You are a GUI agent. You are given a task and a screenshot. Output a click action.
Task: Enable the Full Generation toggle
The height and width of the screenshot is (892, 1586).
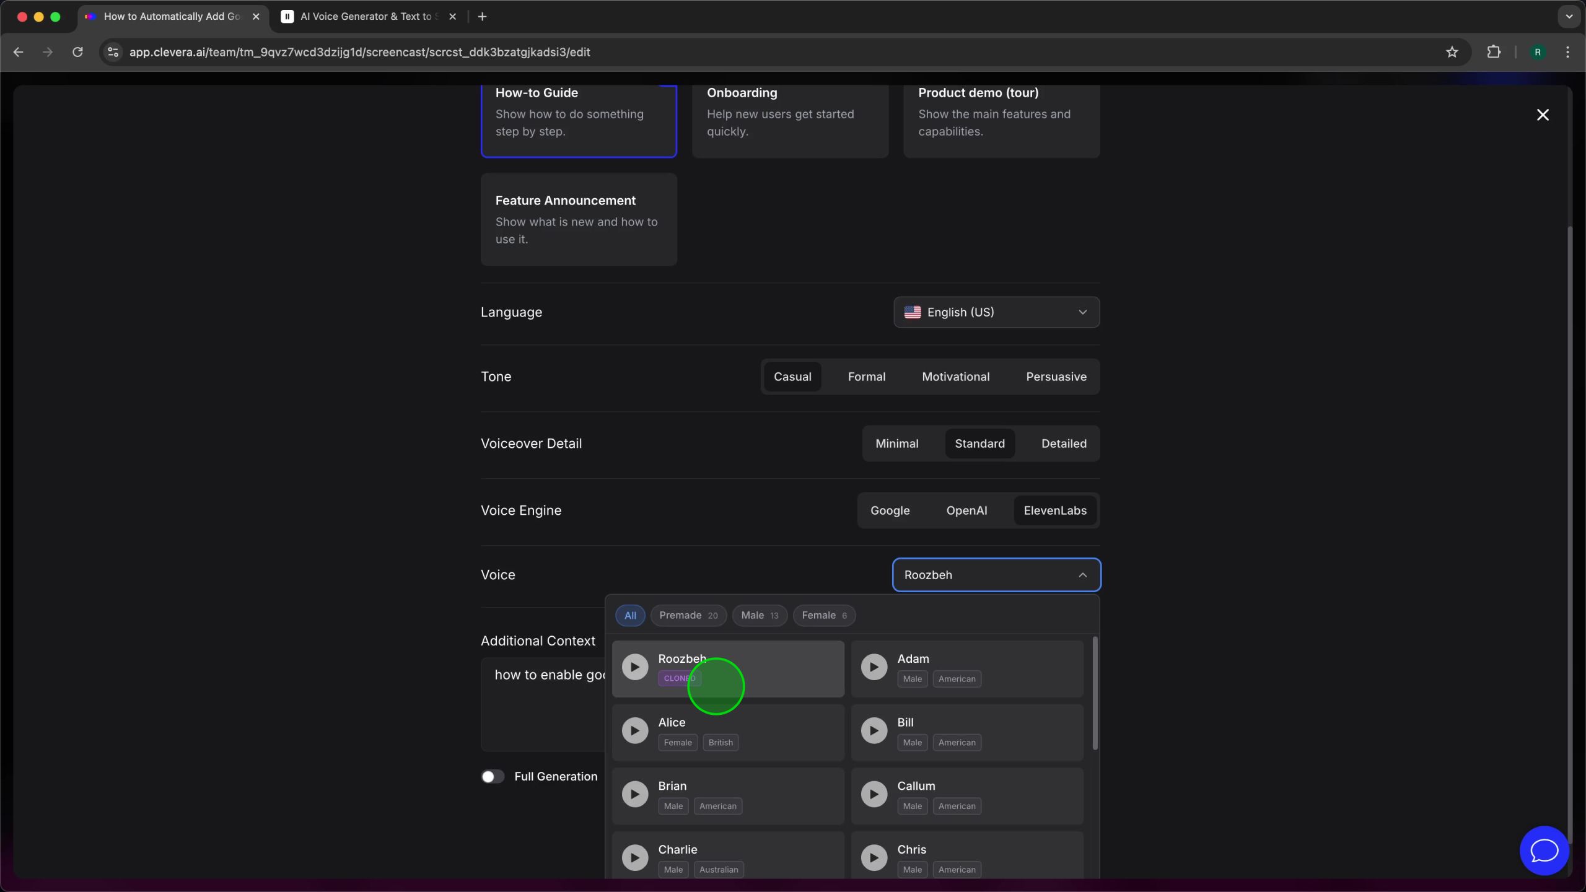tap(493, 777)
